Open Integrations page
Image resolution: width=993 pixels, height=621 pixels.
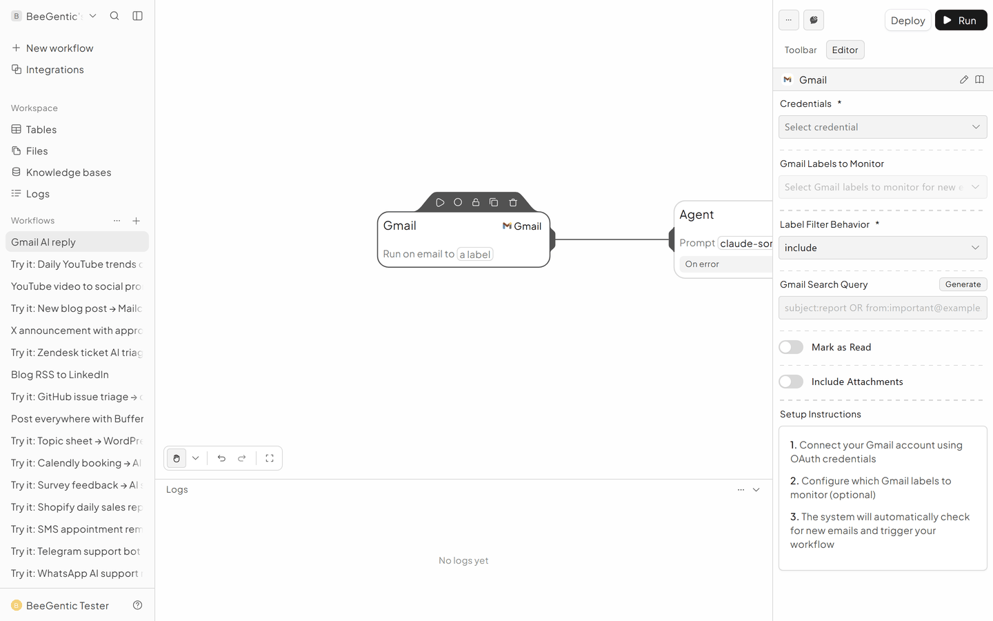(77, 70)
